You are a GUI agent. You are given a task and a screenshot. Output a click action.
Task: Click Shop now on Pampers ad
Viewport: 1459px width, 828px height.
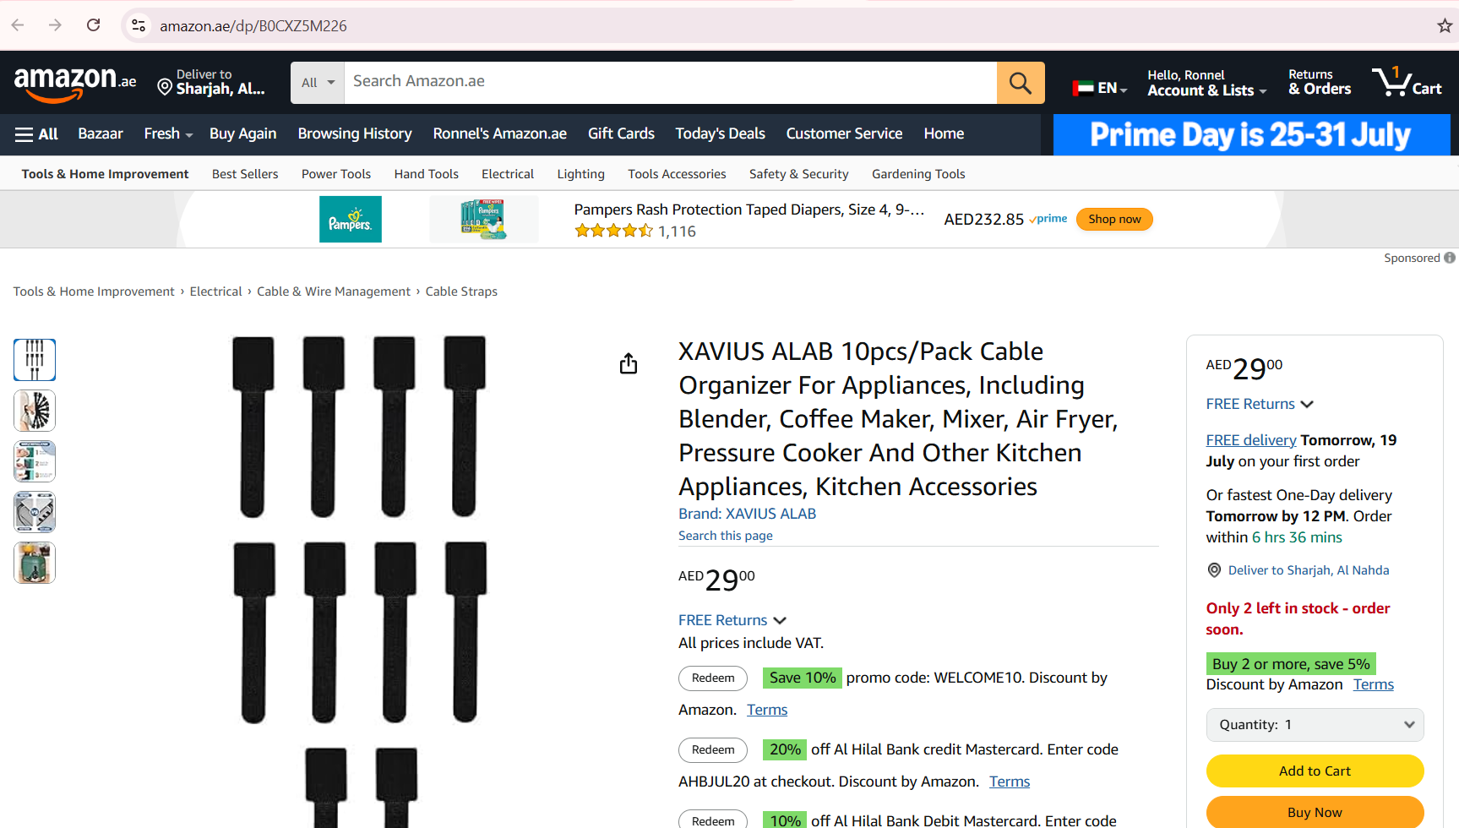[x=1114, y=219]
